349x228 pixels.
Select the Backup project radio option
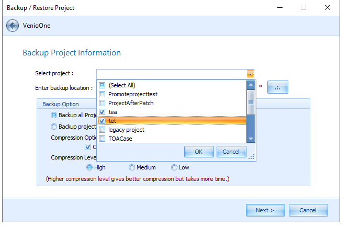(54, 127)
